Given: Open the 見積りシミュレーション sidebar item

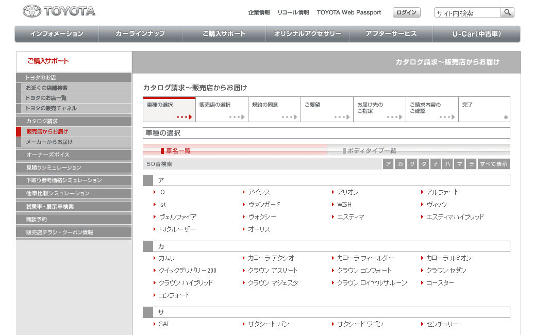Looking at the screenshot, I should pyautogui.click(x=54, y=167).
